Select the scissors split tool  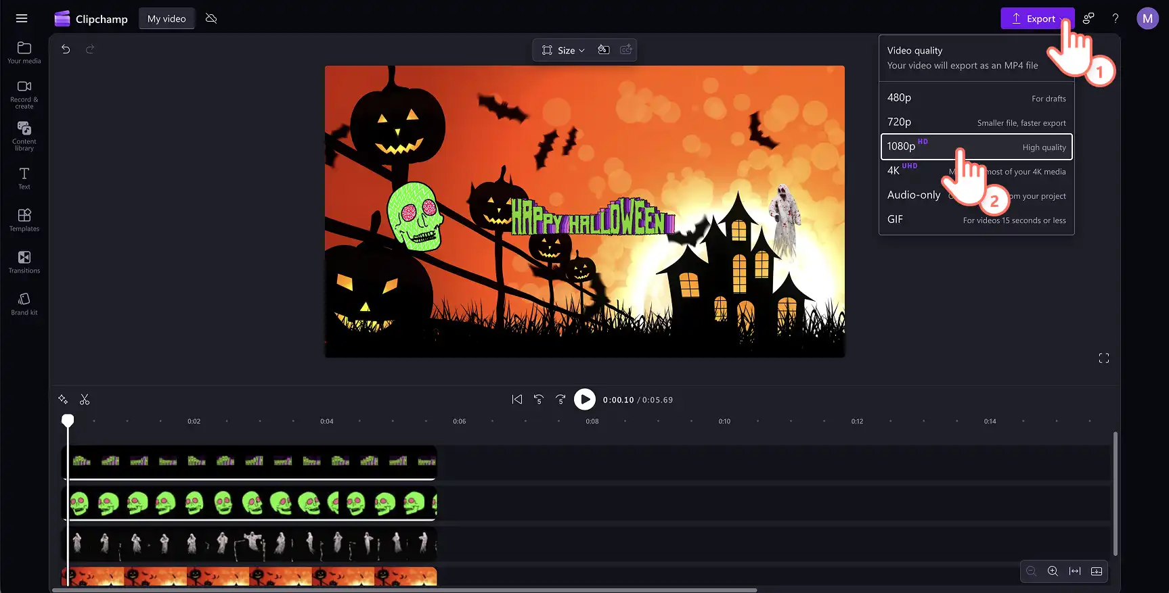(x=85, y=400)
